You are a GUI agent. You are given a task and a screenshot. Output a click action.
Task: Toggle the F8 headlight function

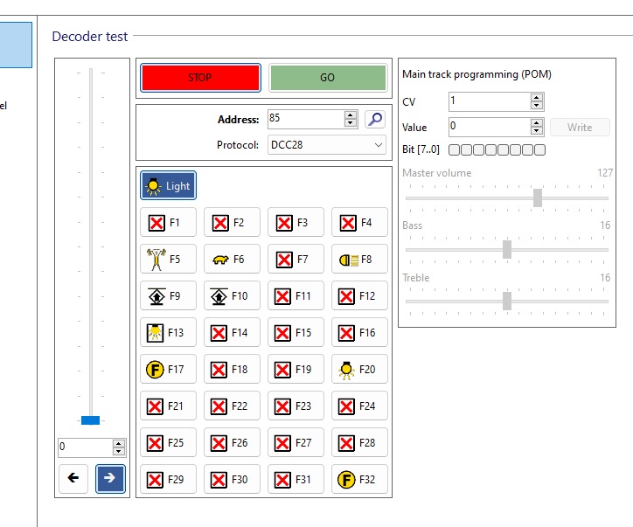point(359,260)
